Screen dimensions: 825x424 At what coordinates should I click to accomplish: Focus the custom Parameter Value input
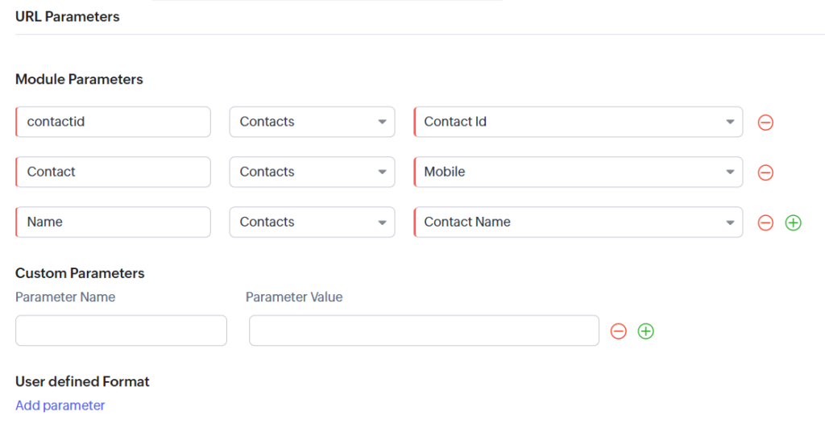pyautogui.click(x=424, y=330)
